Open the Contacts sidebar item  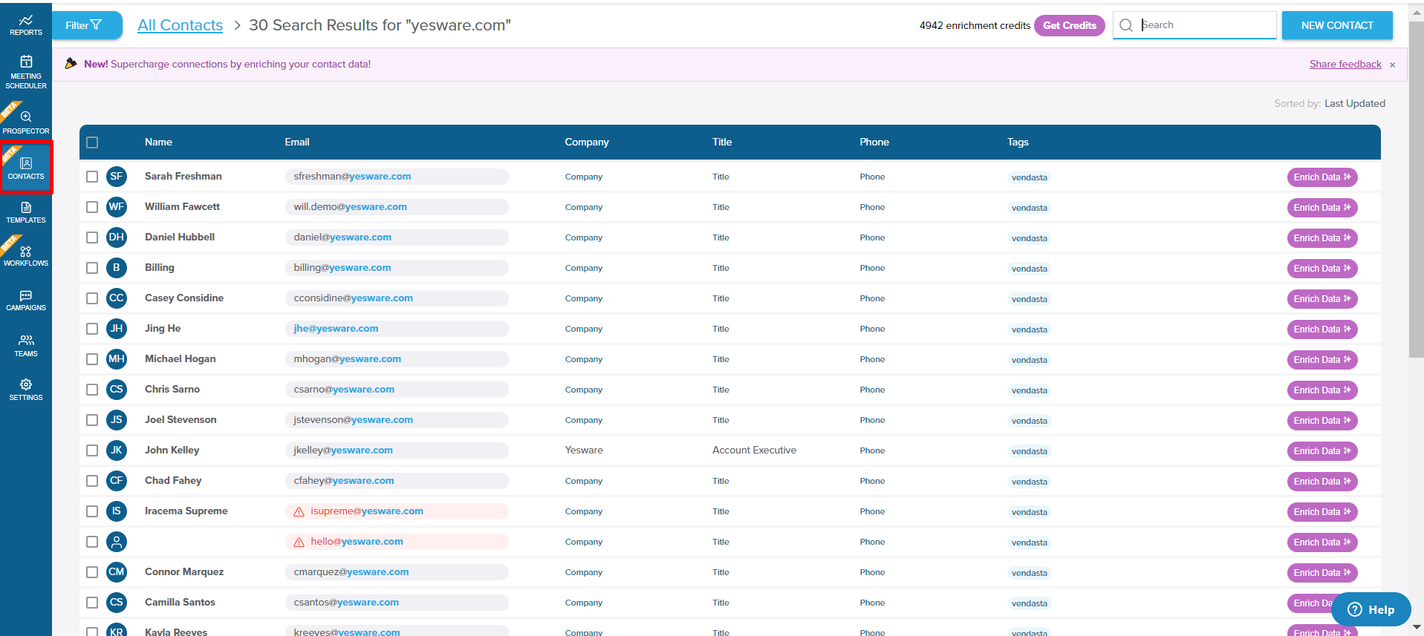26,168
